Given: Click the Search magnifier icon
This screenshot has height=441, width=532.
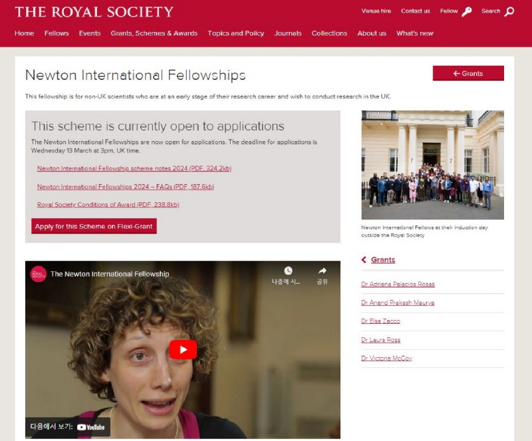Looking at the screenshot, I should pyautogui.click(x=509, y=12).
